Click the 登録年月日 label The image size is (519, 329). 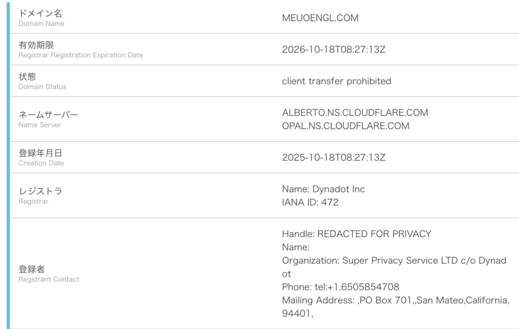click(41, 153)
